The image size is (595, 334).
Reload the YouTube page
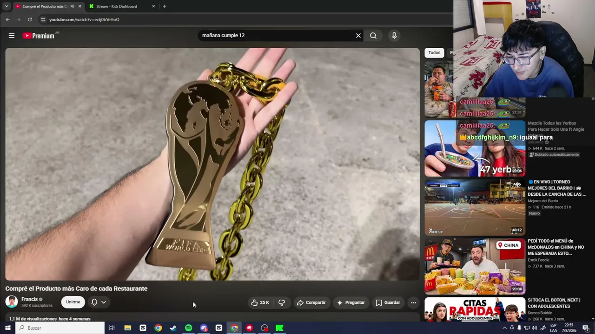coord(30,19)
